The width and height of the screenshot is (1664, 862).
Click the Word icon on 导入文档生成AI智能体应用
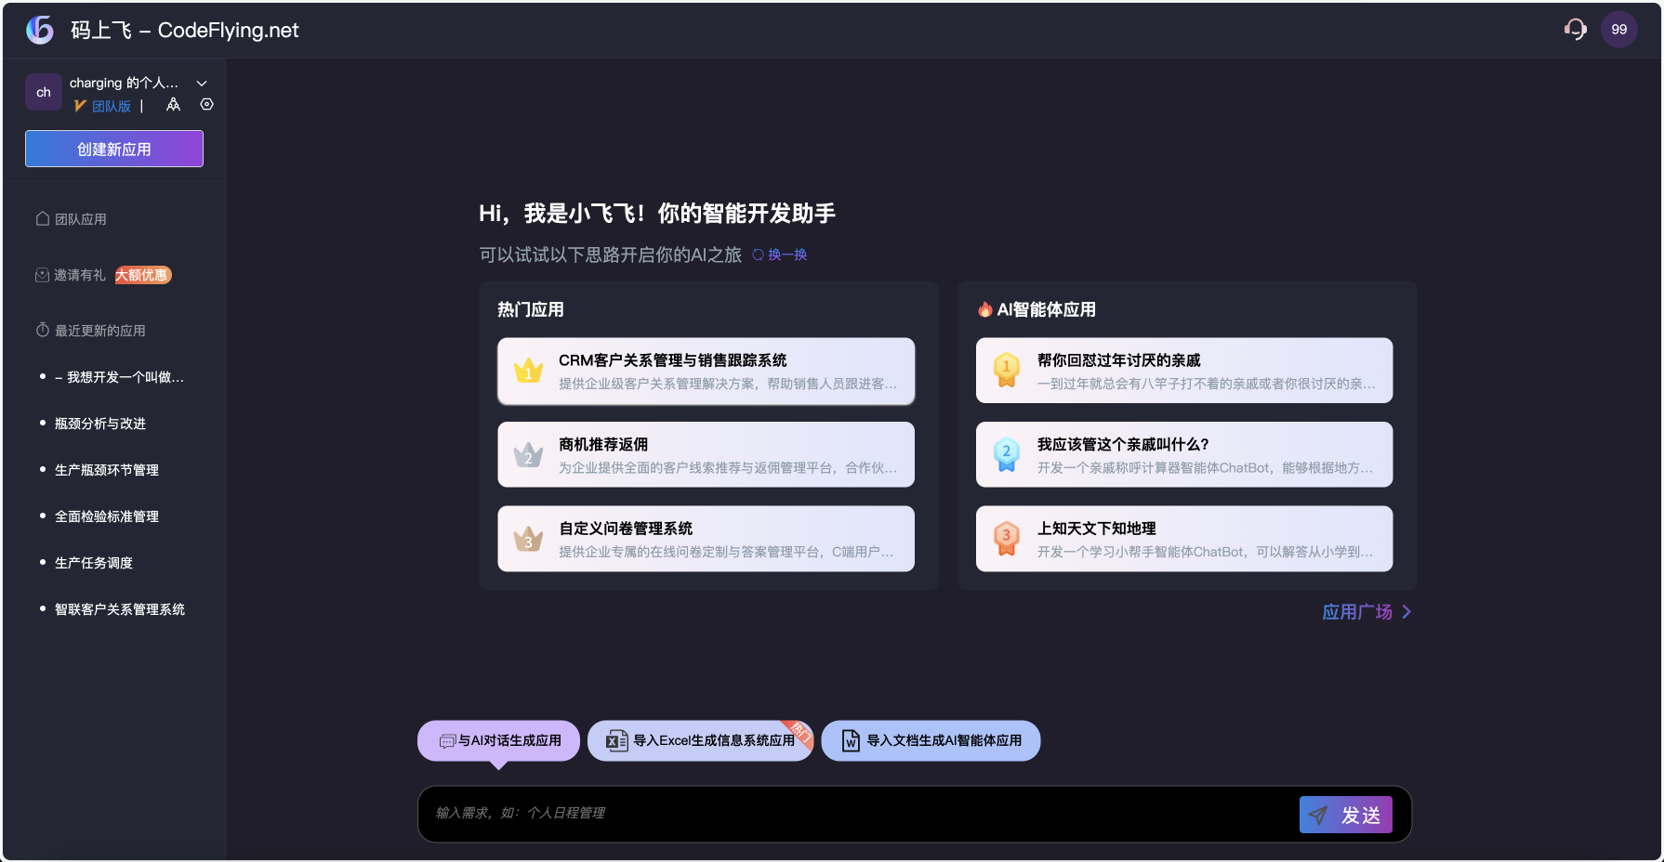tap(849, 740)
